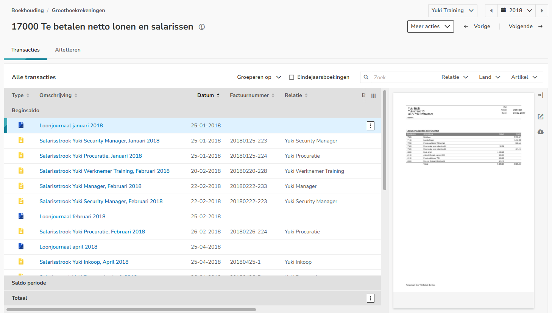Open Loonjournaal januari 2018 transaction
The image size is (552, 313).
click(x=71, y=126)
